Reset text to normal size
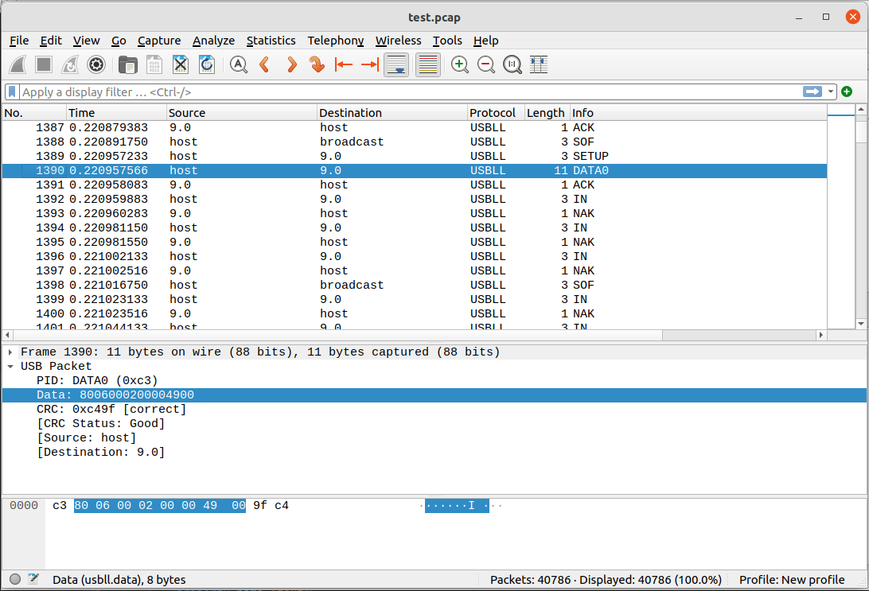 pos(512,64)
